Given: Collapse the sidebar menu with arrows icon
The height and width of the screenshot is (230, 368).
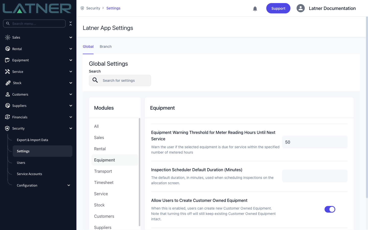Looking at the screenshot, I should (71, 24).
